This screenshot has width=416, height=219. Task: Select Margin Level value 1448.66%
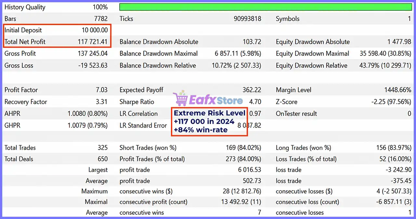(x=398, y=90)
